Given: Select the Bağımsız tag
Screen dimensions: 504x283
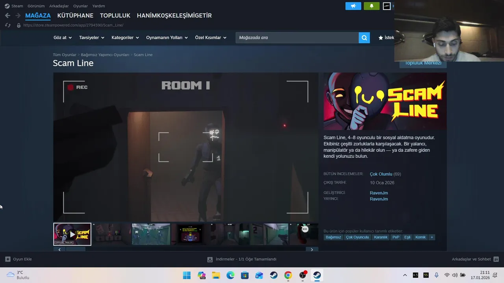Looking at the screenshot, I should (334, 237).
